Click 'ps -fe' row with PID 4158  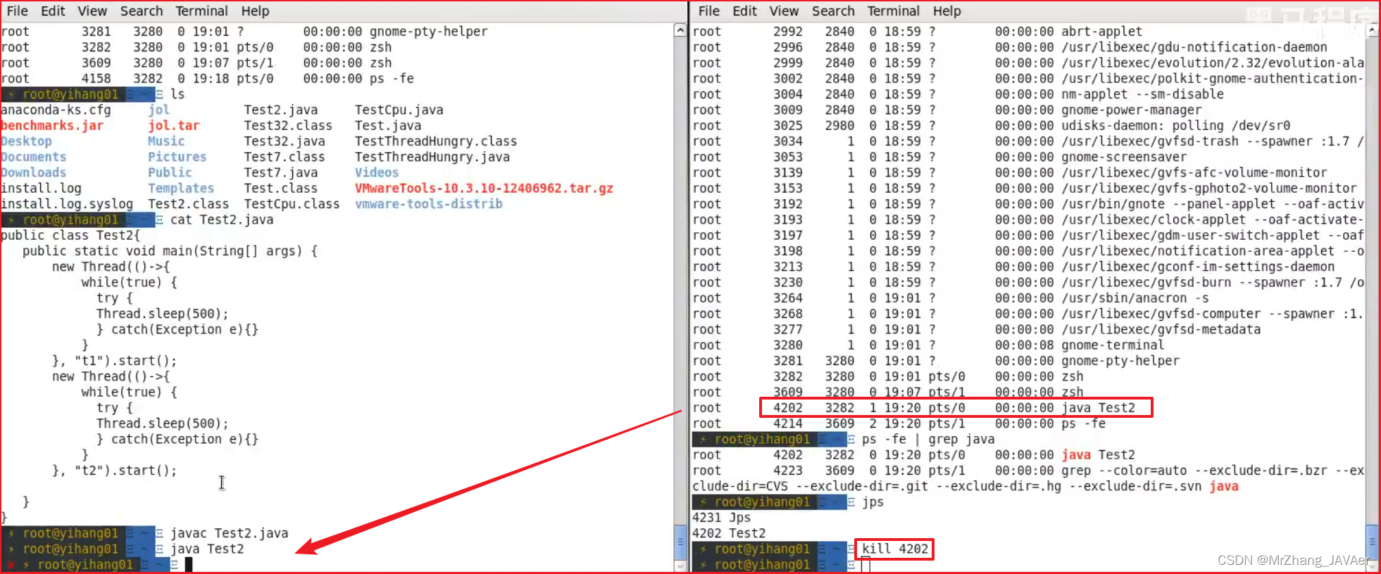pyautogui.click(x=208, y=78)
